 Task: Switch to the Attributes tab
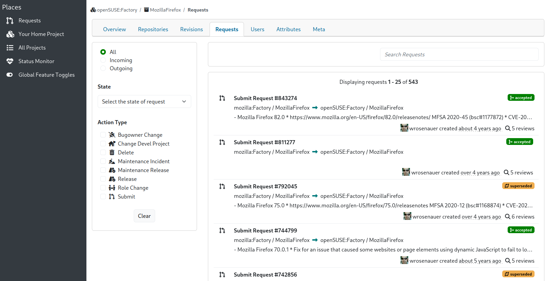[289, 30]
